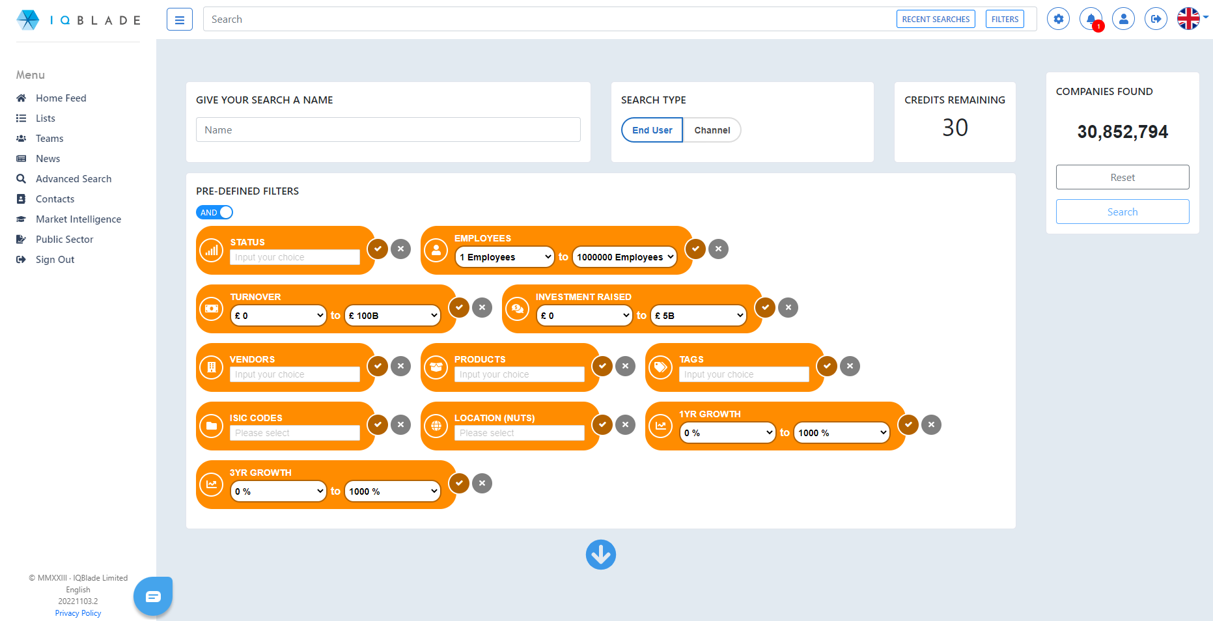Image resolution: width=1213 pixels, height=621 pixels.
Task: Open Teams from sidebar menu
Action: tap(49, 139)
